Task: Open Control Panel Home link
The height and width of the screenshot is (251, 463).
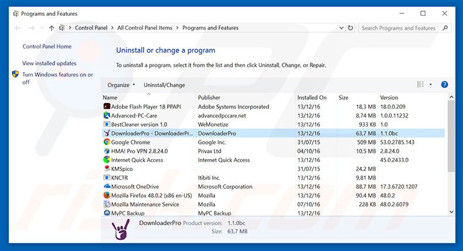Action: [47, 46]
